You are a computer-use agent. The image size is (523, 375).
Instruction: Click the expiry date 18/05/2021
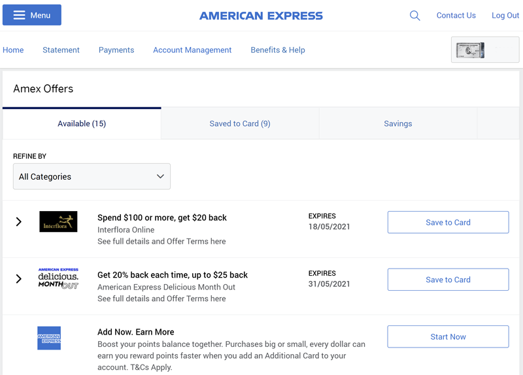coord(329,227)
